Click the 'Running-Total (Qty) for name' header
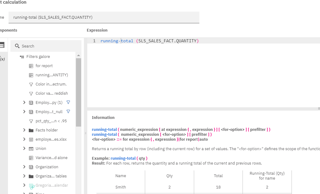320x194 pixels. (267, 176)
